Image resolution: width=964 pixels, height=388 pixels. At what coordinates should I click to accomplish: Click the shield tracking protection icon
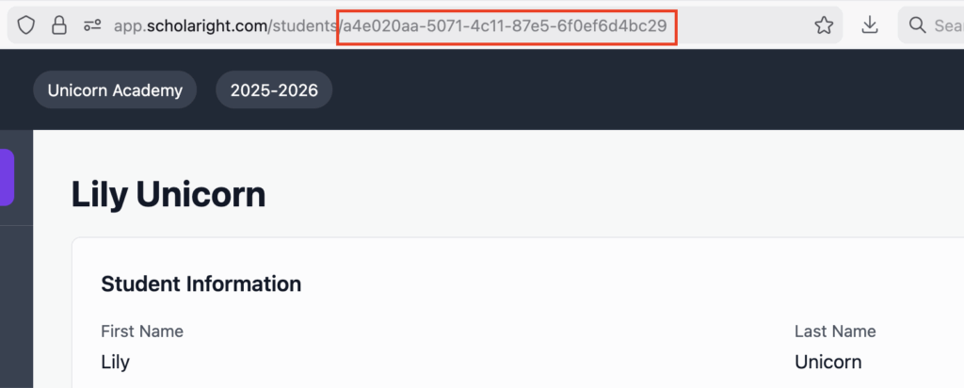click(x=26, y=25)
